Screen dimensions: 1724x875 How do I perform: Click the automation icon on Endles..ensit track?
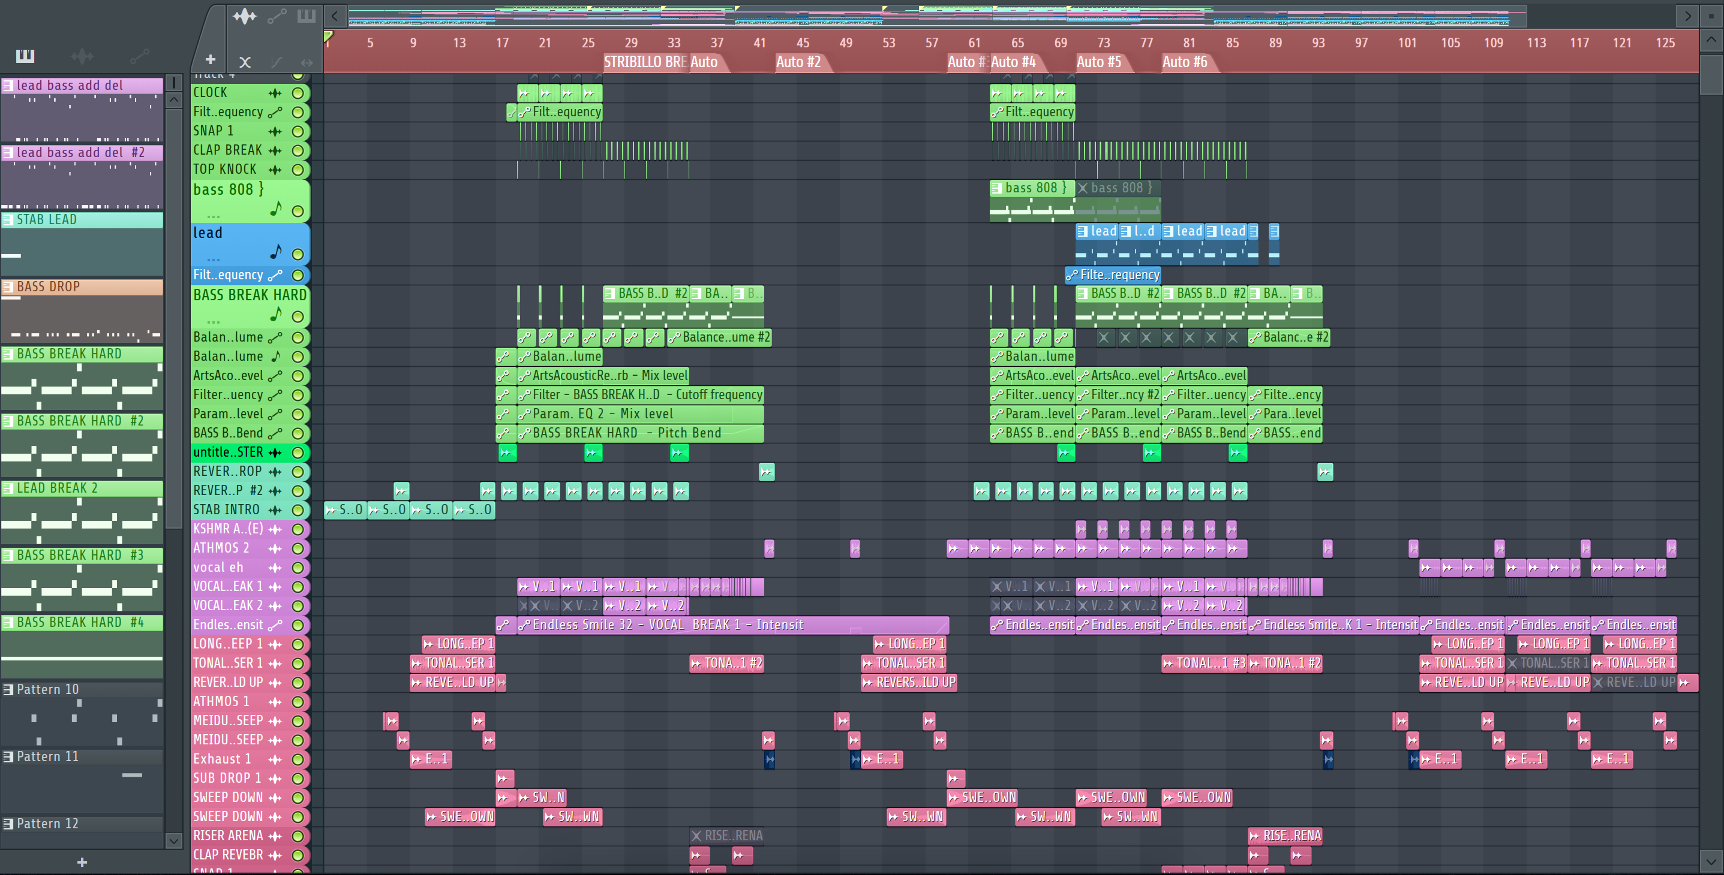coord(275,625)
